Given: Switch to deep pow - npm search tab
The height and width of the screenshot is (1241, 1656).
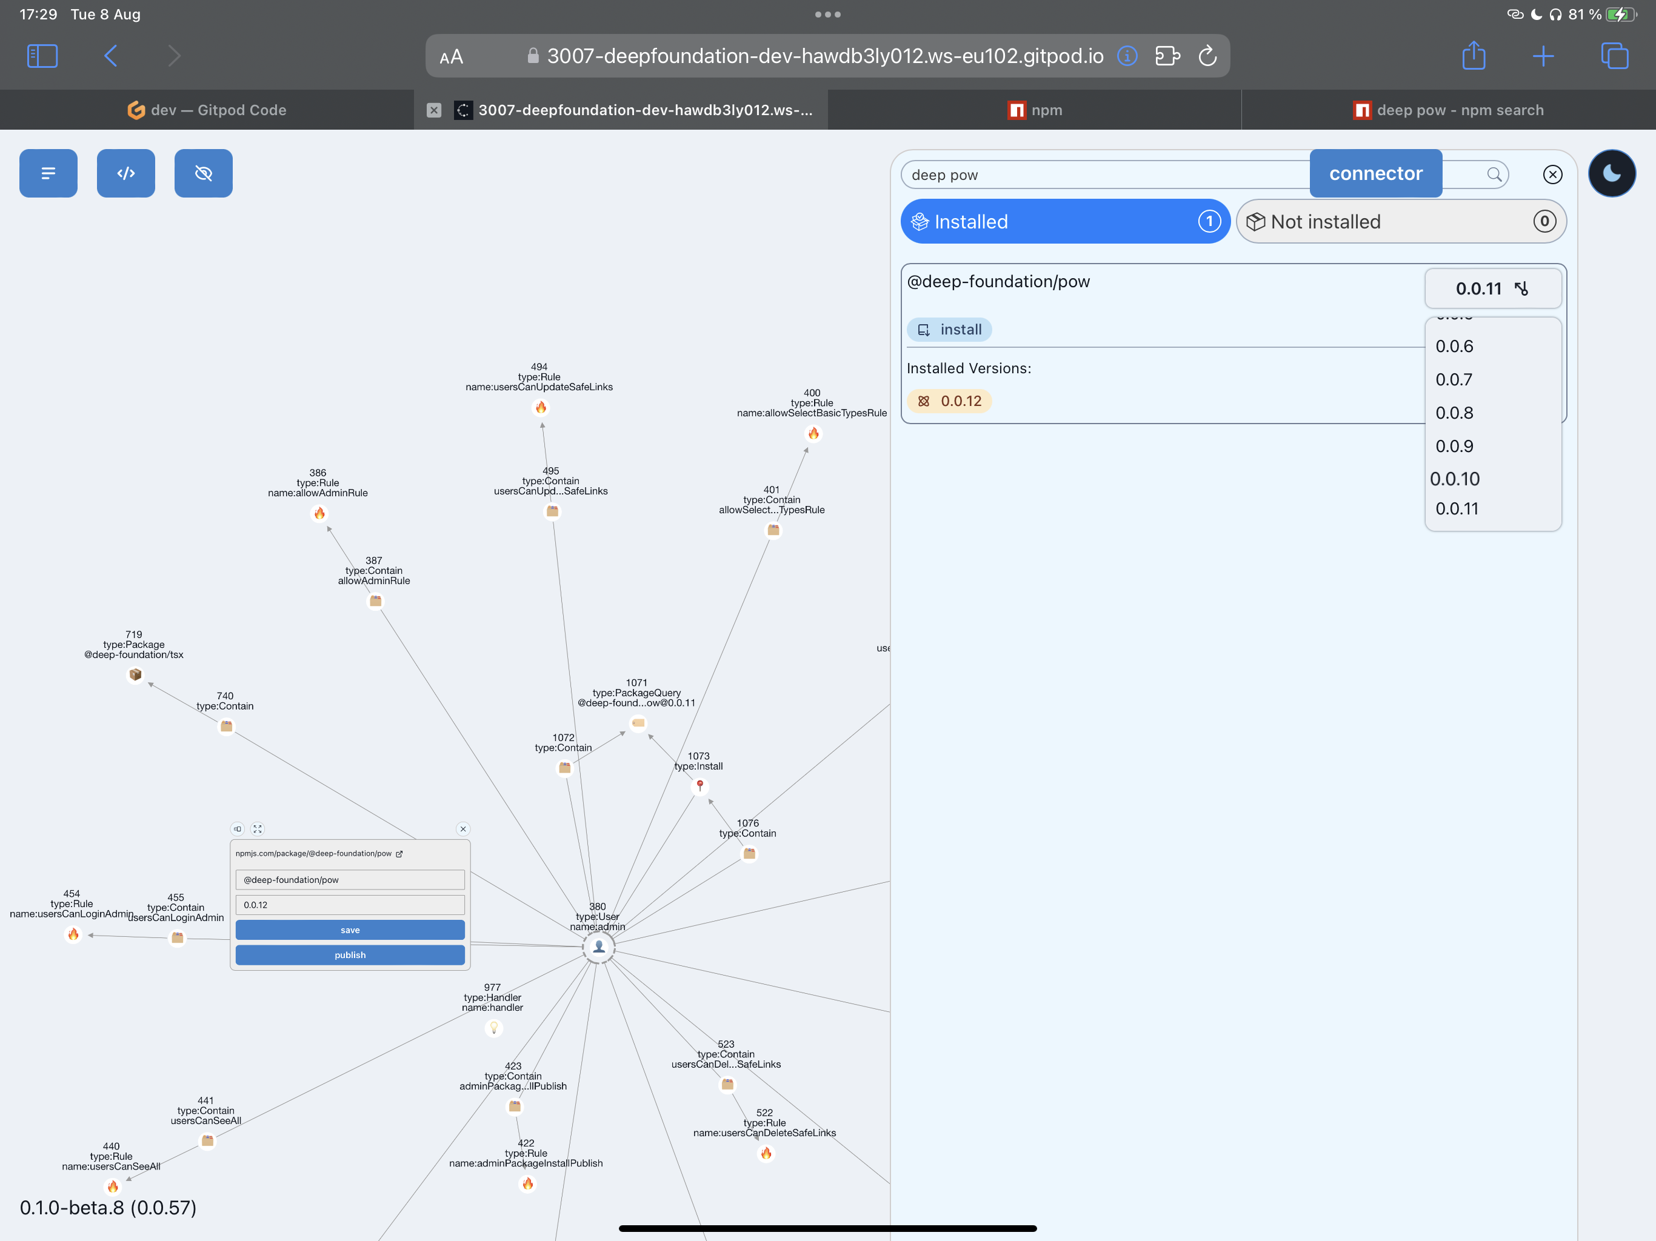Looking at the screenshot, I should (x=1449, y=110).
